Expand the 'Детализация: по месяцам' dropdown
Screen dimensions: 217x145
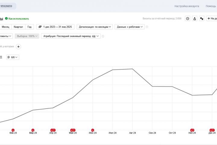95,27
